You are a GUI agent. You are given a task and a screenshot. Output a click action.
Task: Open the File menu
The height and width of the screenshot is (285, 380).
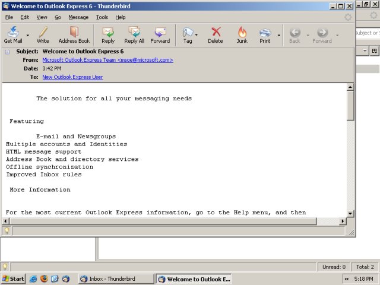9,17
